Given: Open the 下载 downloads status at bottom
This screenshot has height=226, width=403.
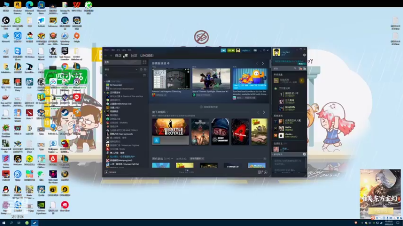Looking at the screenshot, I should point(186,171).
